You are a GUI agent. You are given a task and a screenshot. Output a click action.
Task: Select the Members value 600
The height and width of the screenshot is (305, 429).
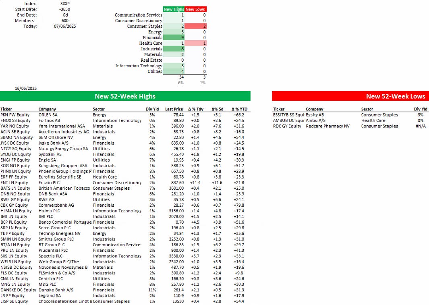65,21
